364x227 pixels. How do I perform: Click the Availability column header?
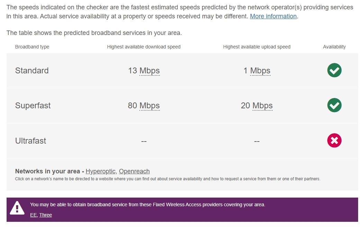click(334, 47)
